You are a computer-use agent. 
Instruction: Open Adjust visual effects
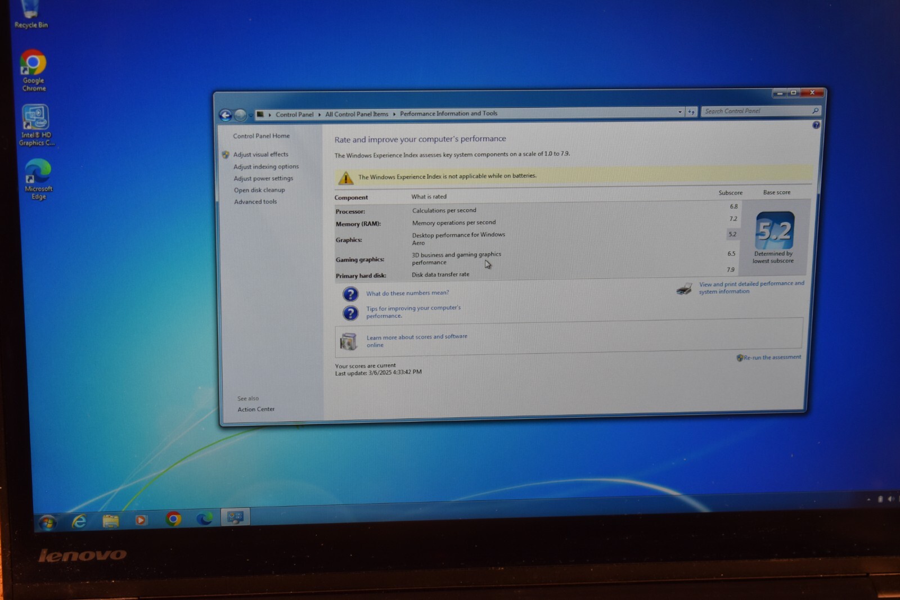coord(260,155)
